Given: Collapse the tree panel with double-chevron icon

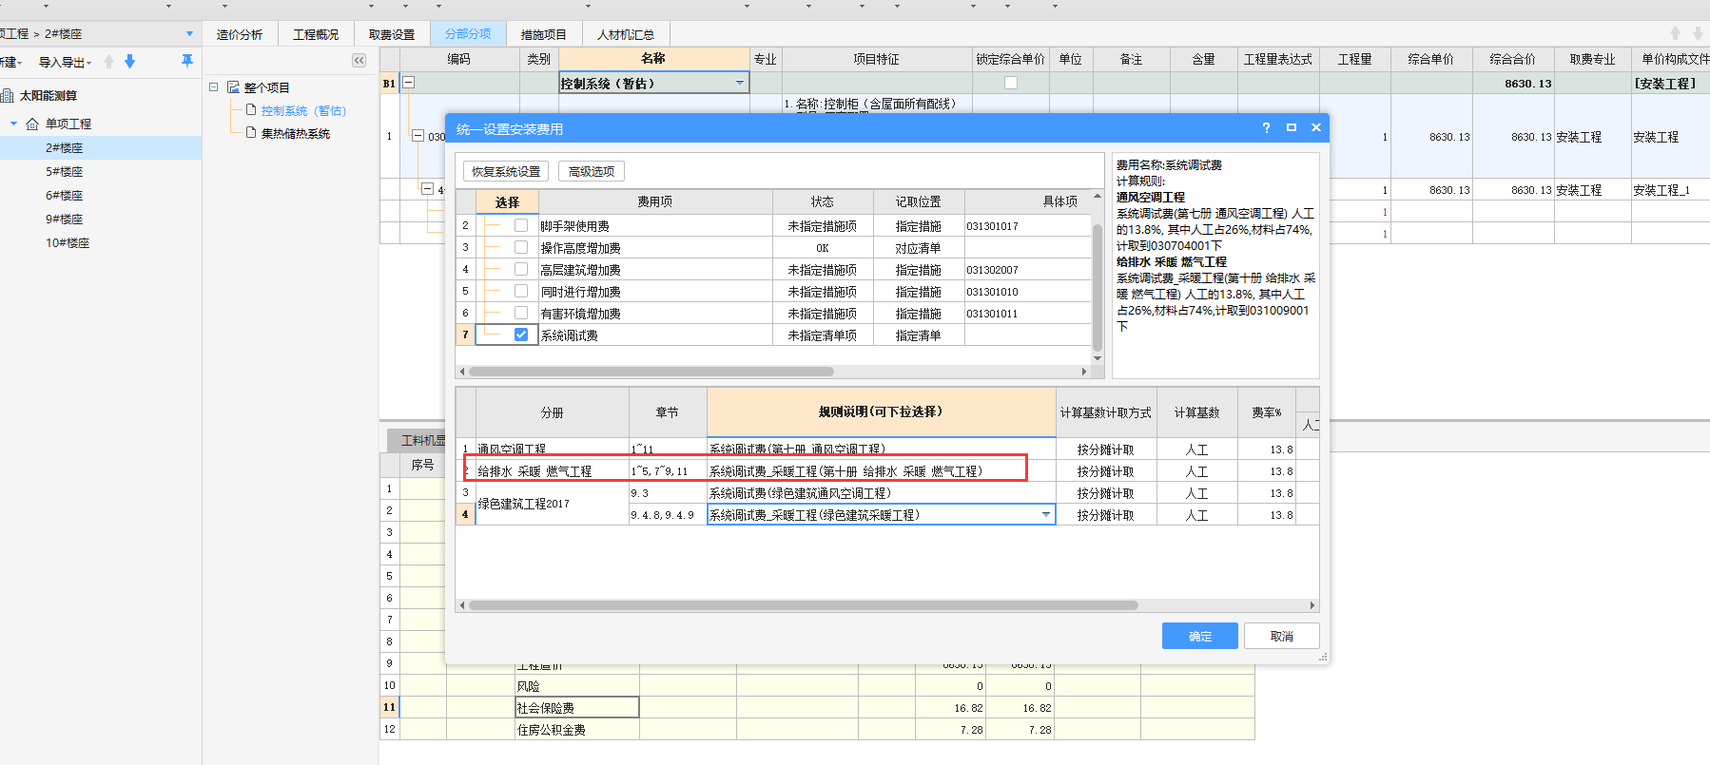Looking at the screenshot, I should click(359, 60).
